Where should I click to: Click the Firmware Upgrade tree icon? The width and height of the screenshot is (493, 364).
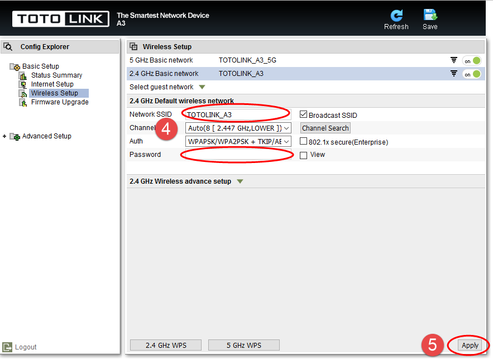point(23,103)
